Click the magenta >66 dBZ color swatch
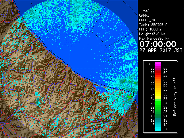The height and width of the screenshot is (138, 184). (158, 64)
